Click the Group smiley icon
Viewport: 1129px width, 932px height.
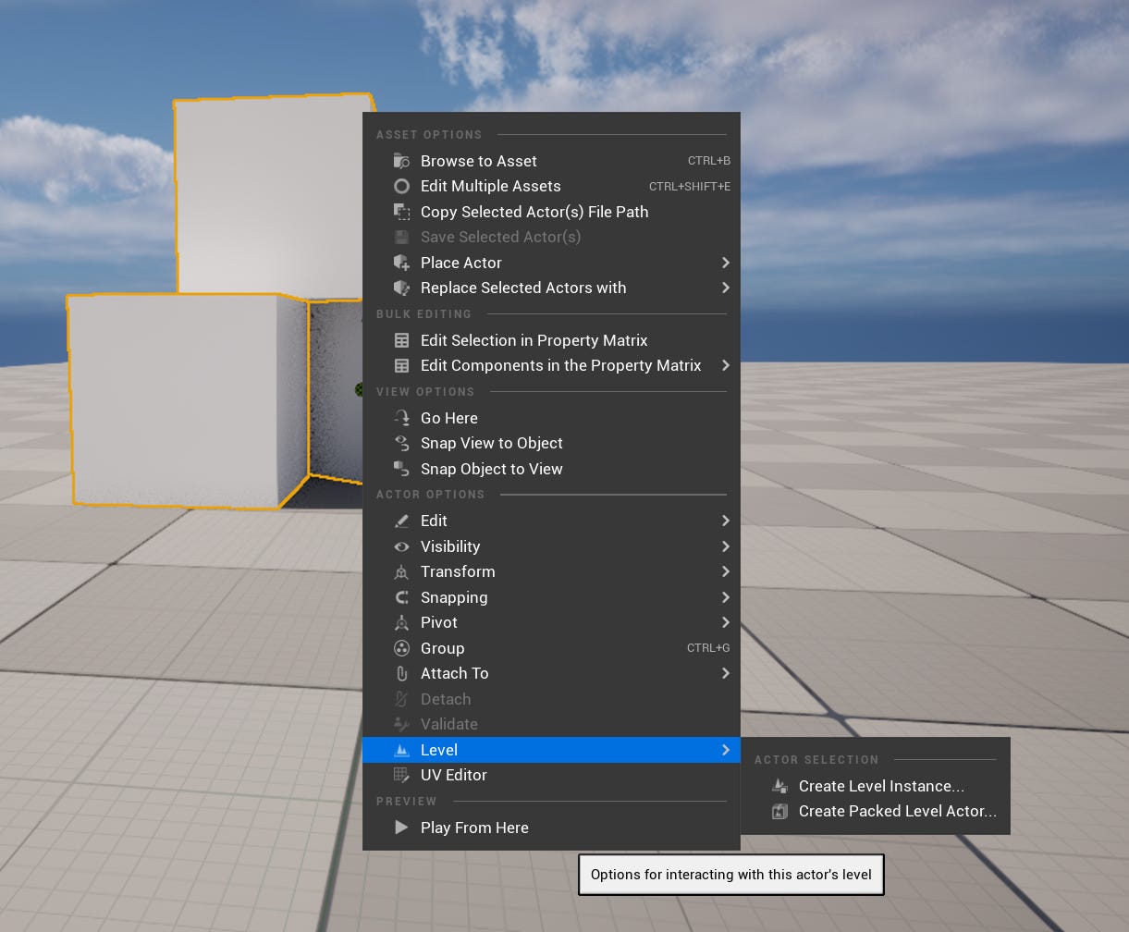[401, 647]
